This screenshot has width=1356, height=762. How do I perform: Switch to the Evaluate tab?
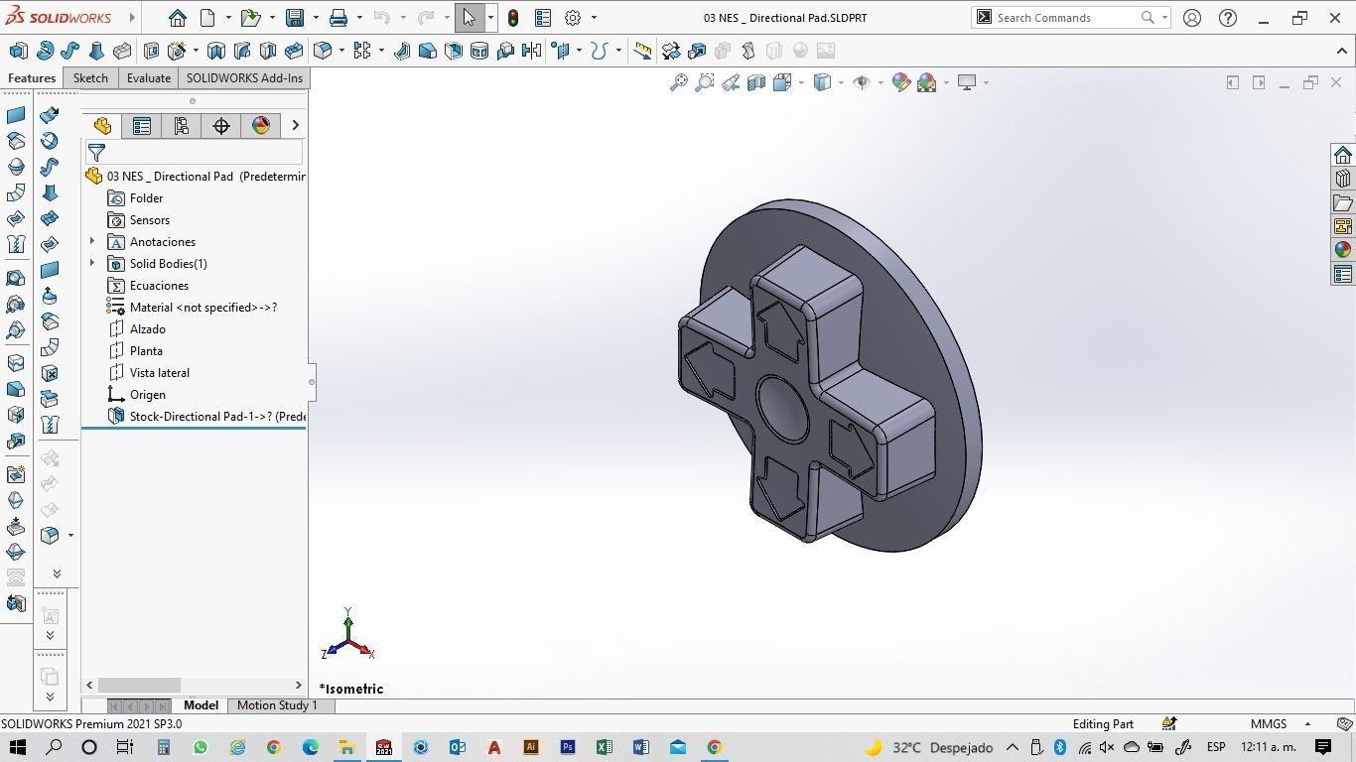tap(148, 78)
